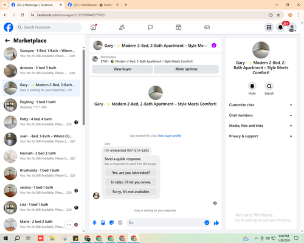Image resolution: width=304 pixels, height=243 pixels.
Task: Open the Facebook Home icon
Action: coord(94,27)
